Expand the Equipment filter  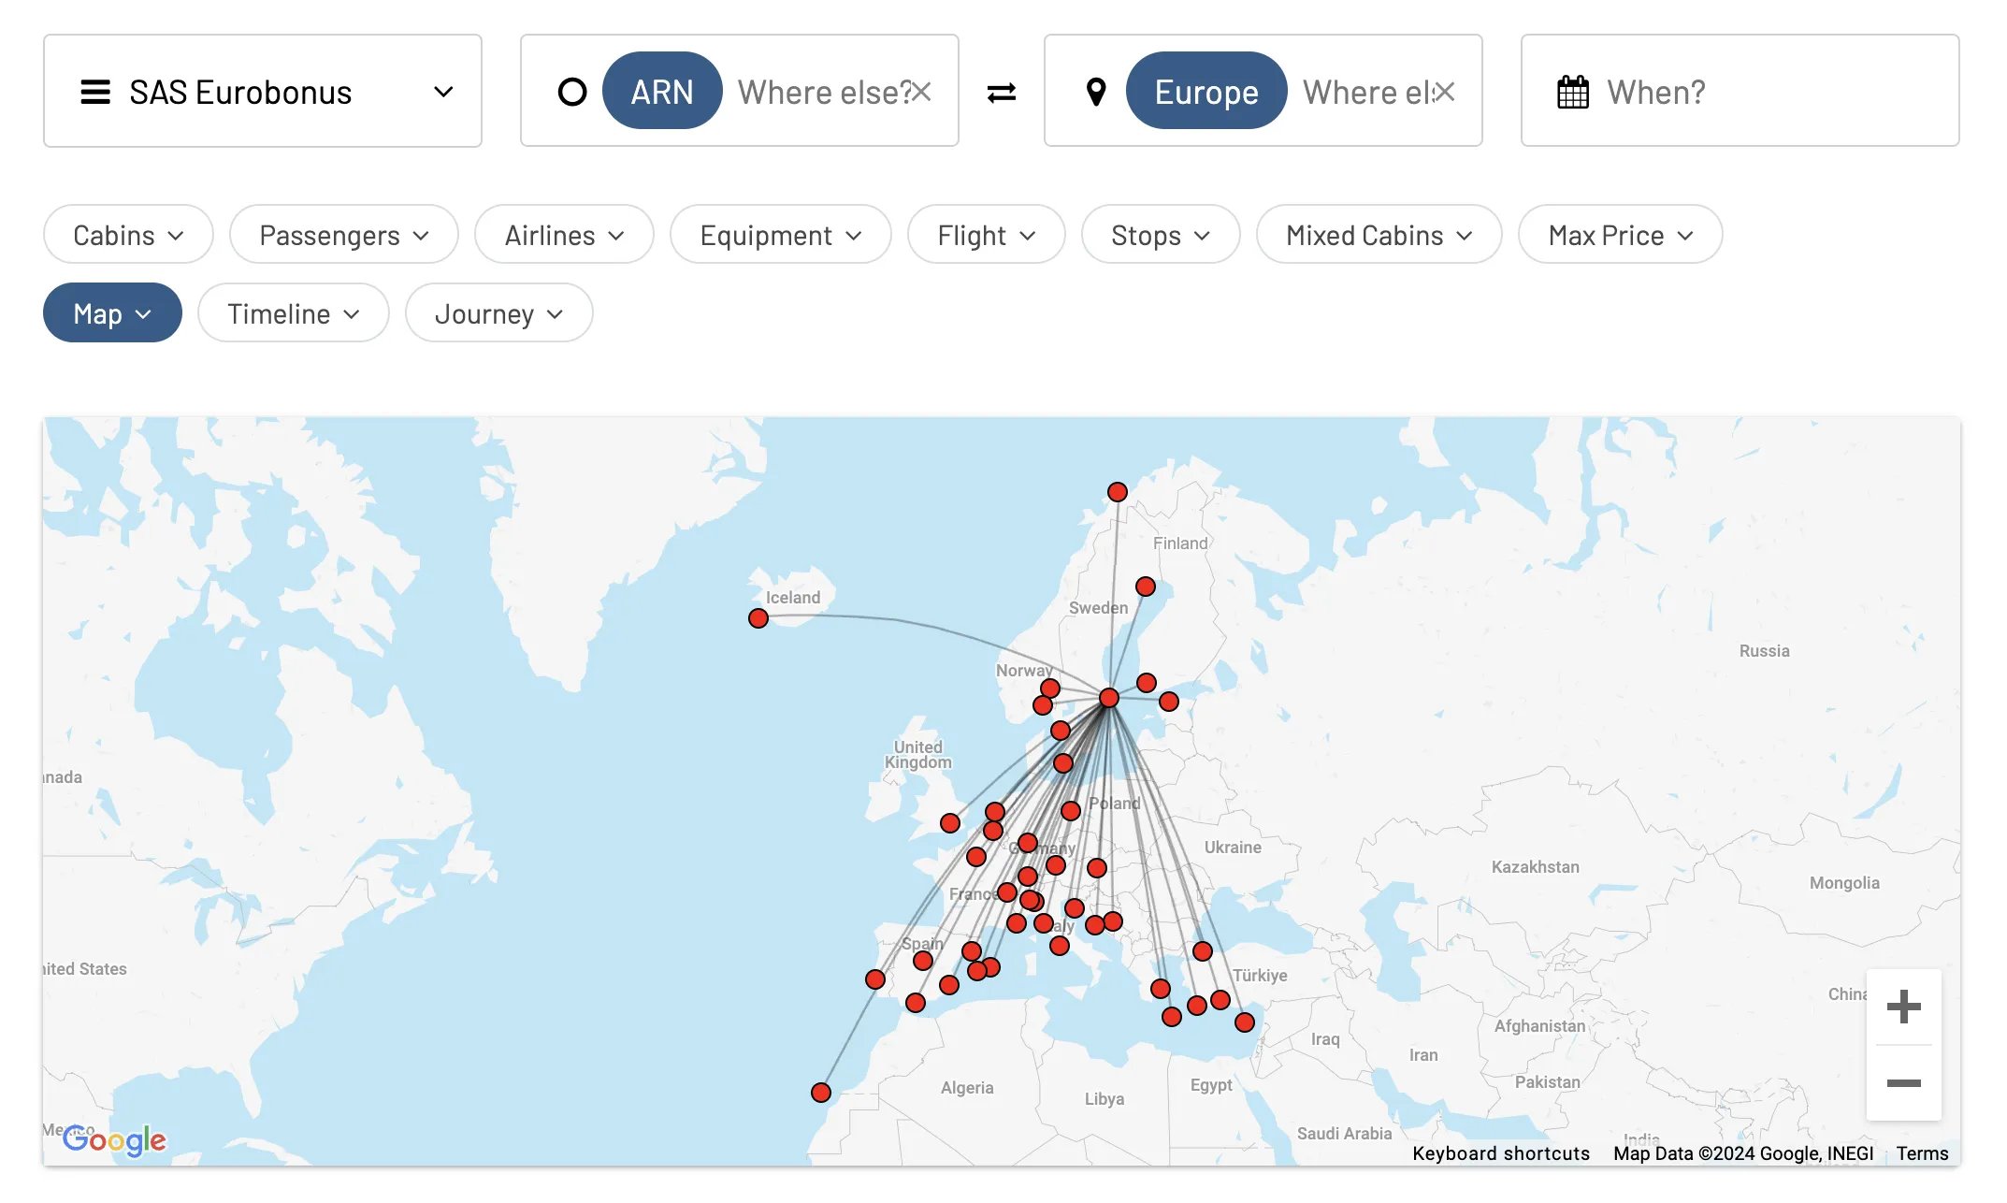coord(781,235)
